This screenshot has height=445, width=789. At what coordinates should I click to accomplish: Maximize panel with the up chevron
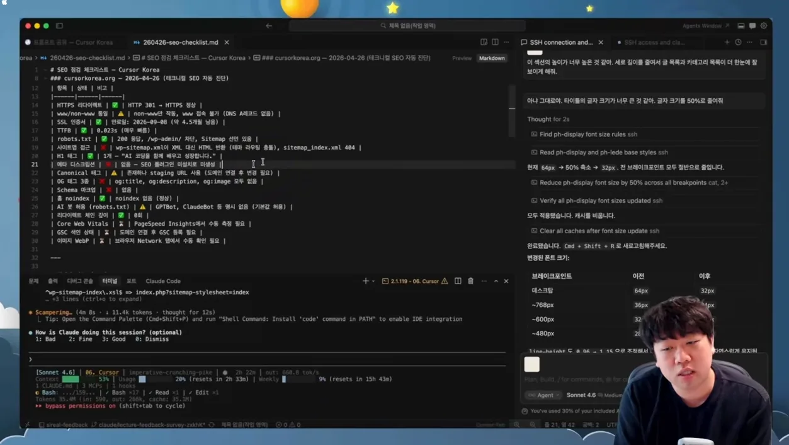496,281
